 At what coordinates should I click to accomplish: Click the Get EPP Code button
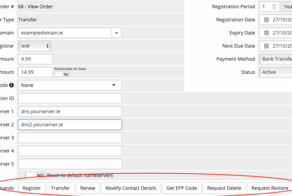click(182, 188)
